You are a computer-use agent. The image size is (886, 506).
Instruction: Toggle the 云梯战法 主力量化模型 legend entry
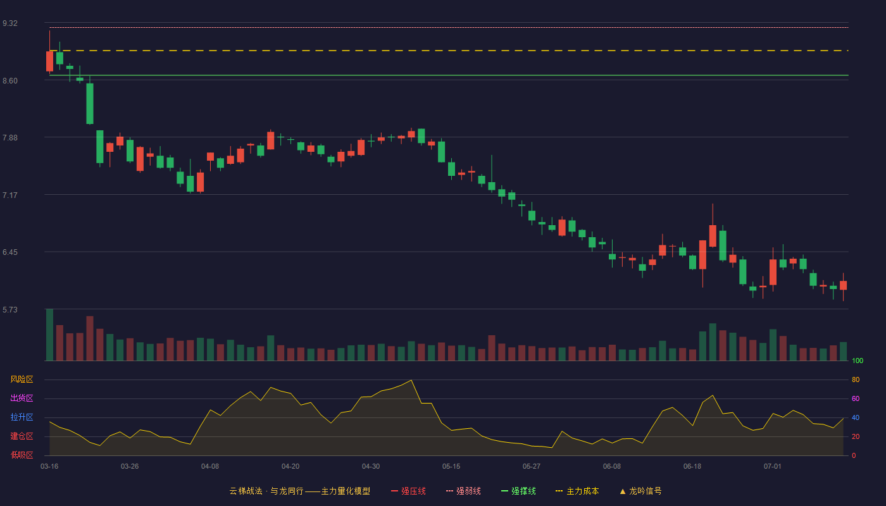pyautogui.click(x=299, y=491)
